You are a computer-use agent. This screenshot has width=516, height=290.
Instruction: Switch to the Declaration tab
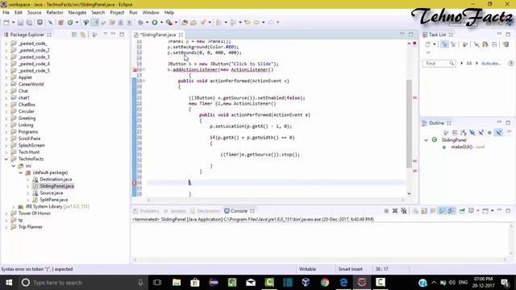(205, 211)
